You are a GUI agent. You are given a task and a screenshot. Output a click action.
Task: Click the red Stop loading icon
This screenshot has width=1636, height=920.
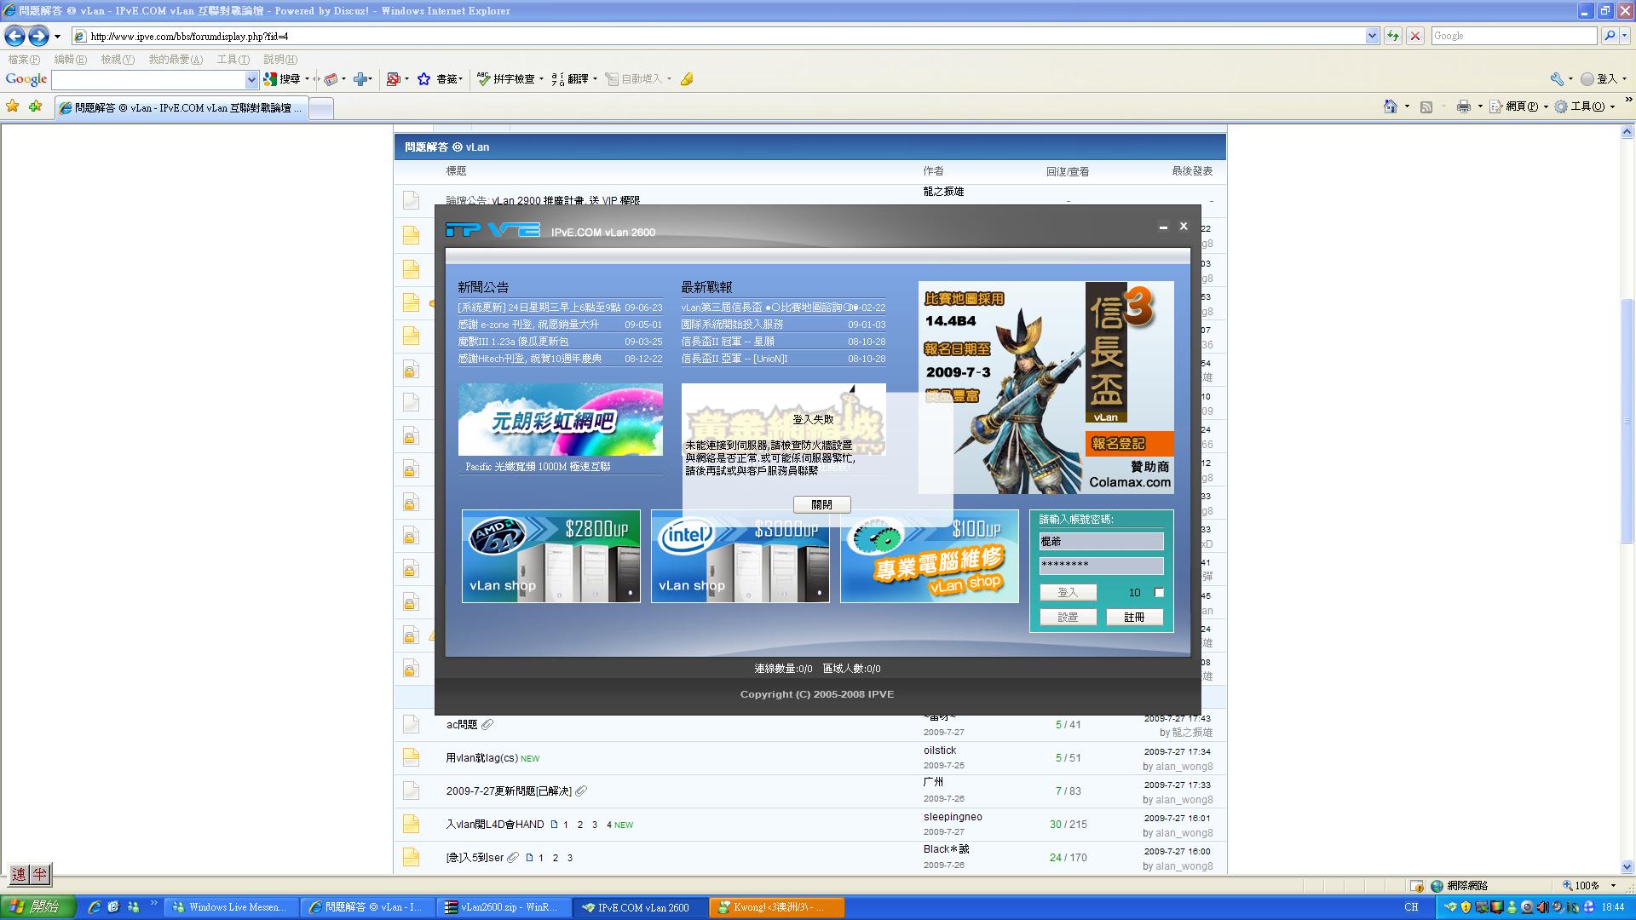(x=1415, y=36)
